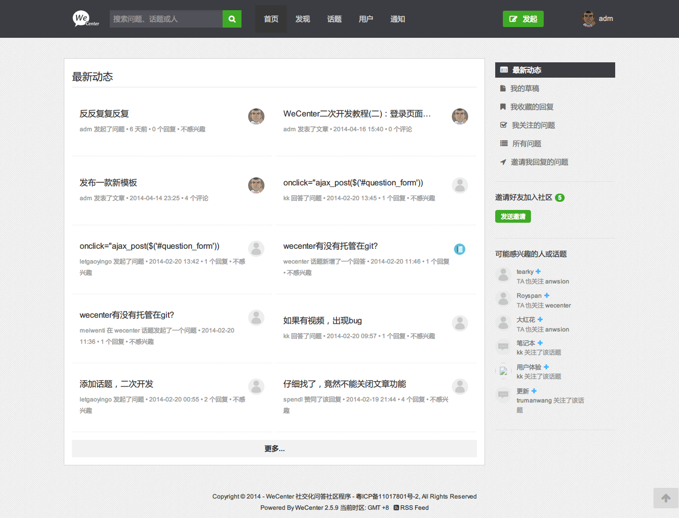
Task: Click the 笔记本 topic icon
Action: pyautogui.click(x=503, y=347)
